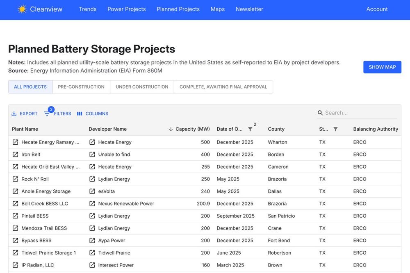Click the Pintail BESS plant name
The image size is (410, 273).
click(x=35, y=216)
